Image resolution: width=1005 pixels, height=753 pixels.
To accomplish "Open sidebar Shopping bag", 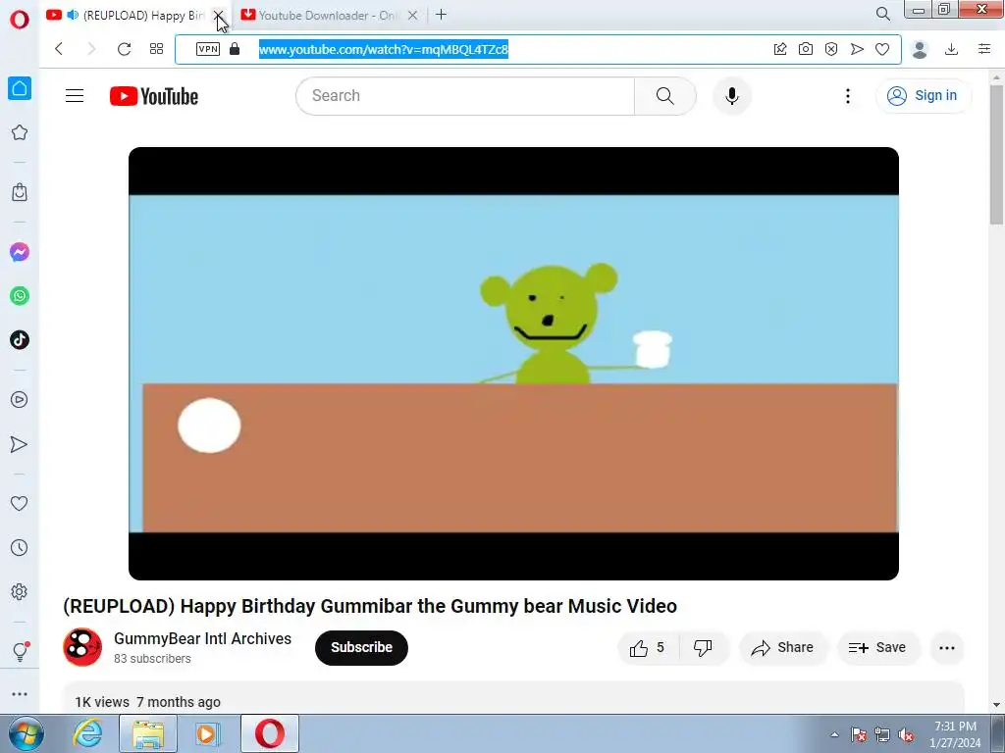I will 20,192.
